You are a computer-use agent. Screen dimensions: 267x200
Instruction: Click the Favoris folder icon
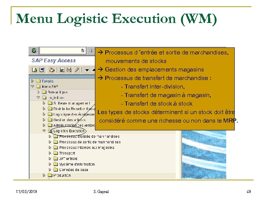pos(38,81)
